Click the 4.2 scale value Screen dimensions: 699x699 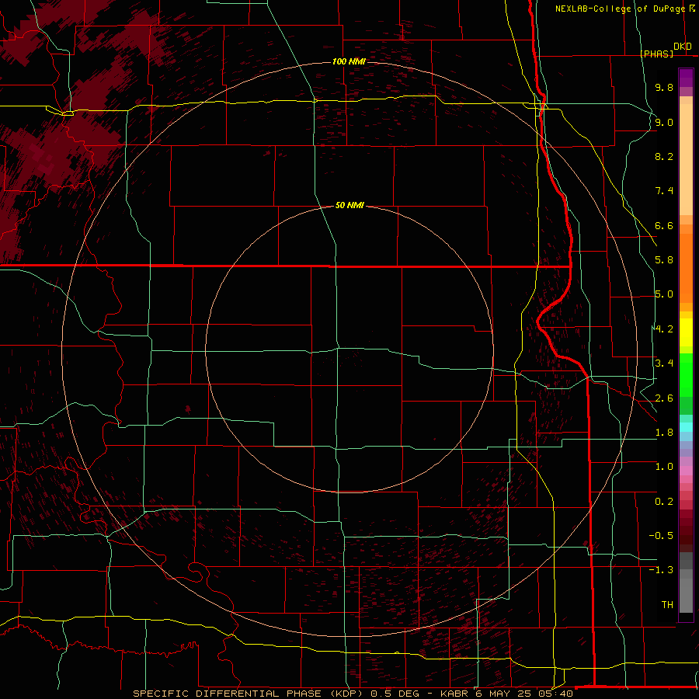click(664, 329)
